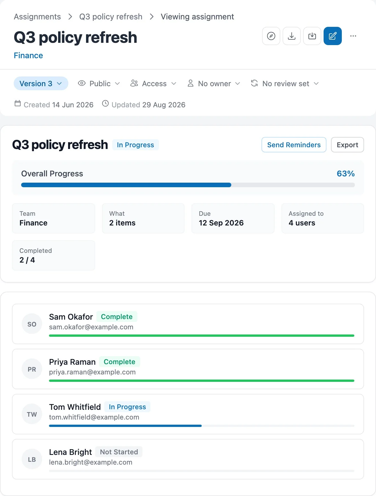Go to Assignments breadcrumb
This screenshot has height=496, width=376.
[37, 17]
